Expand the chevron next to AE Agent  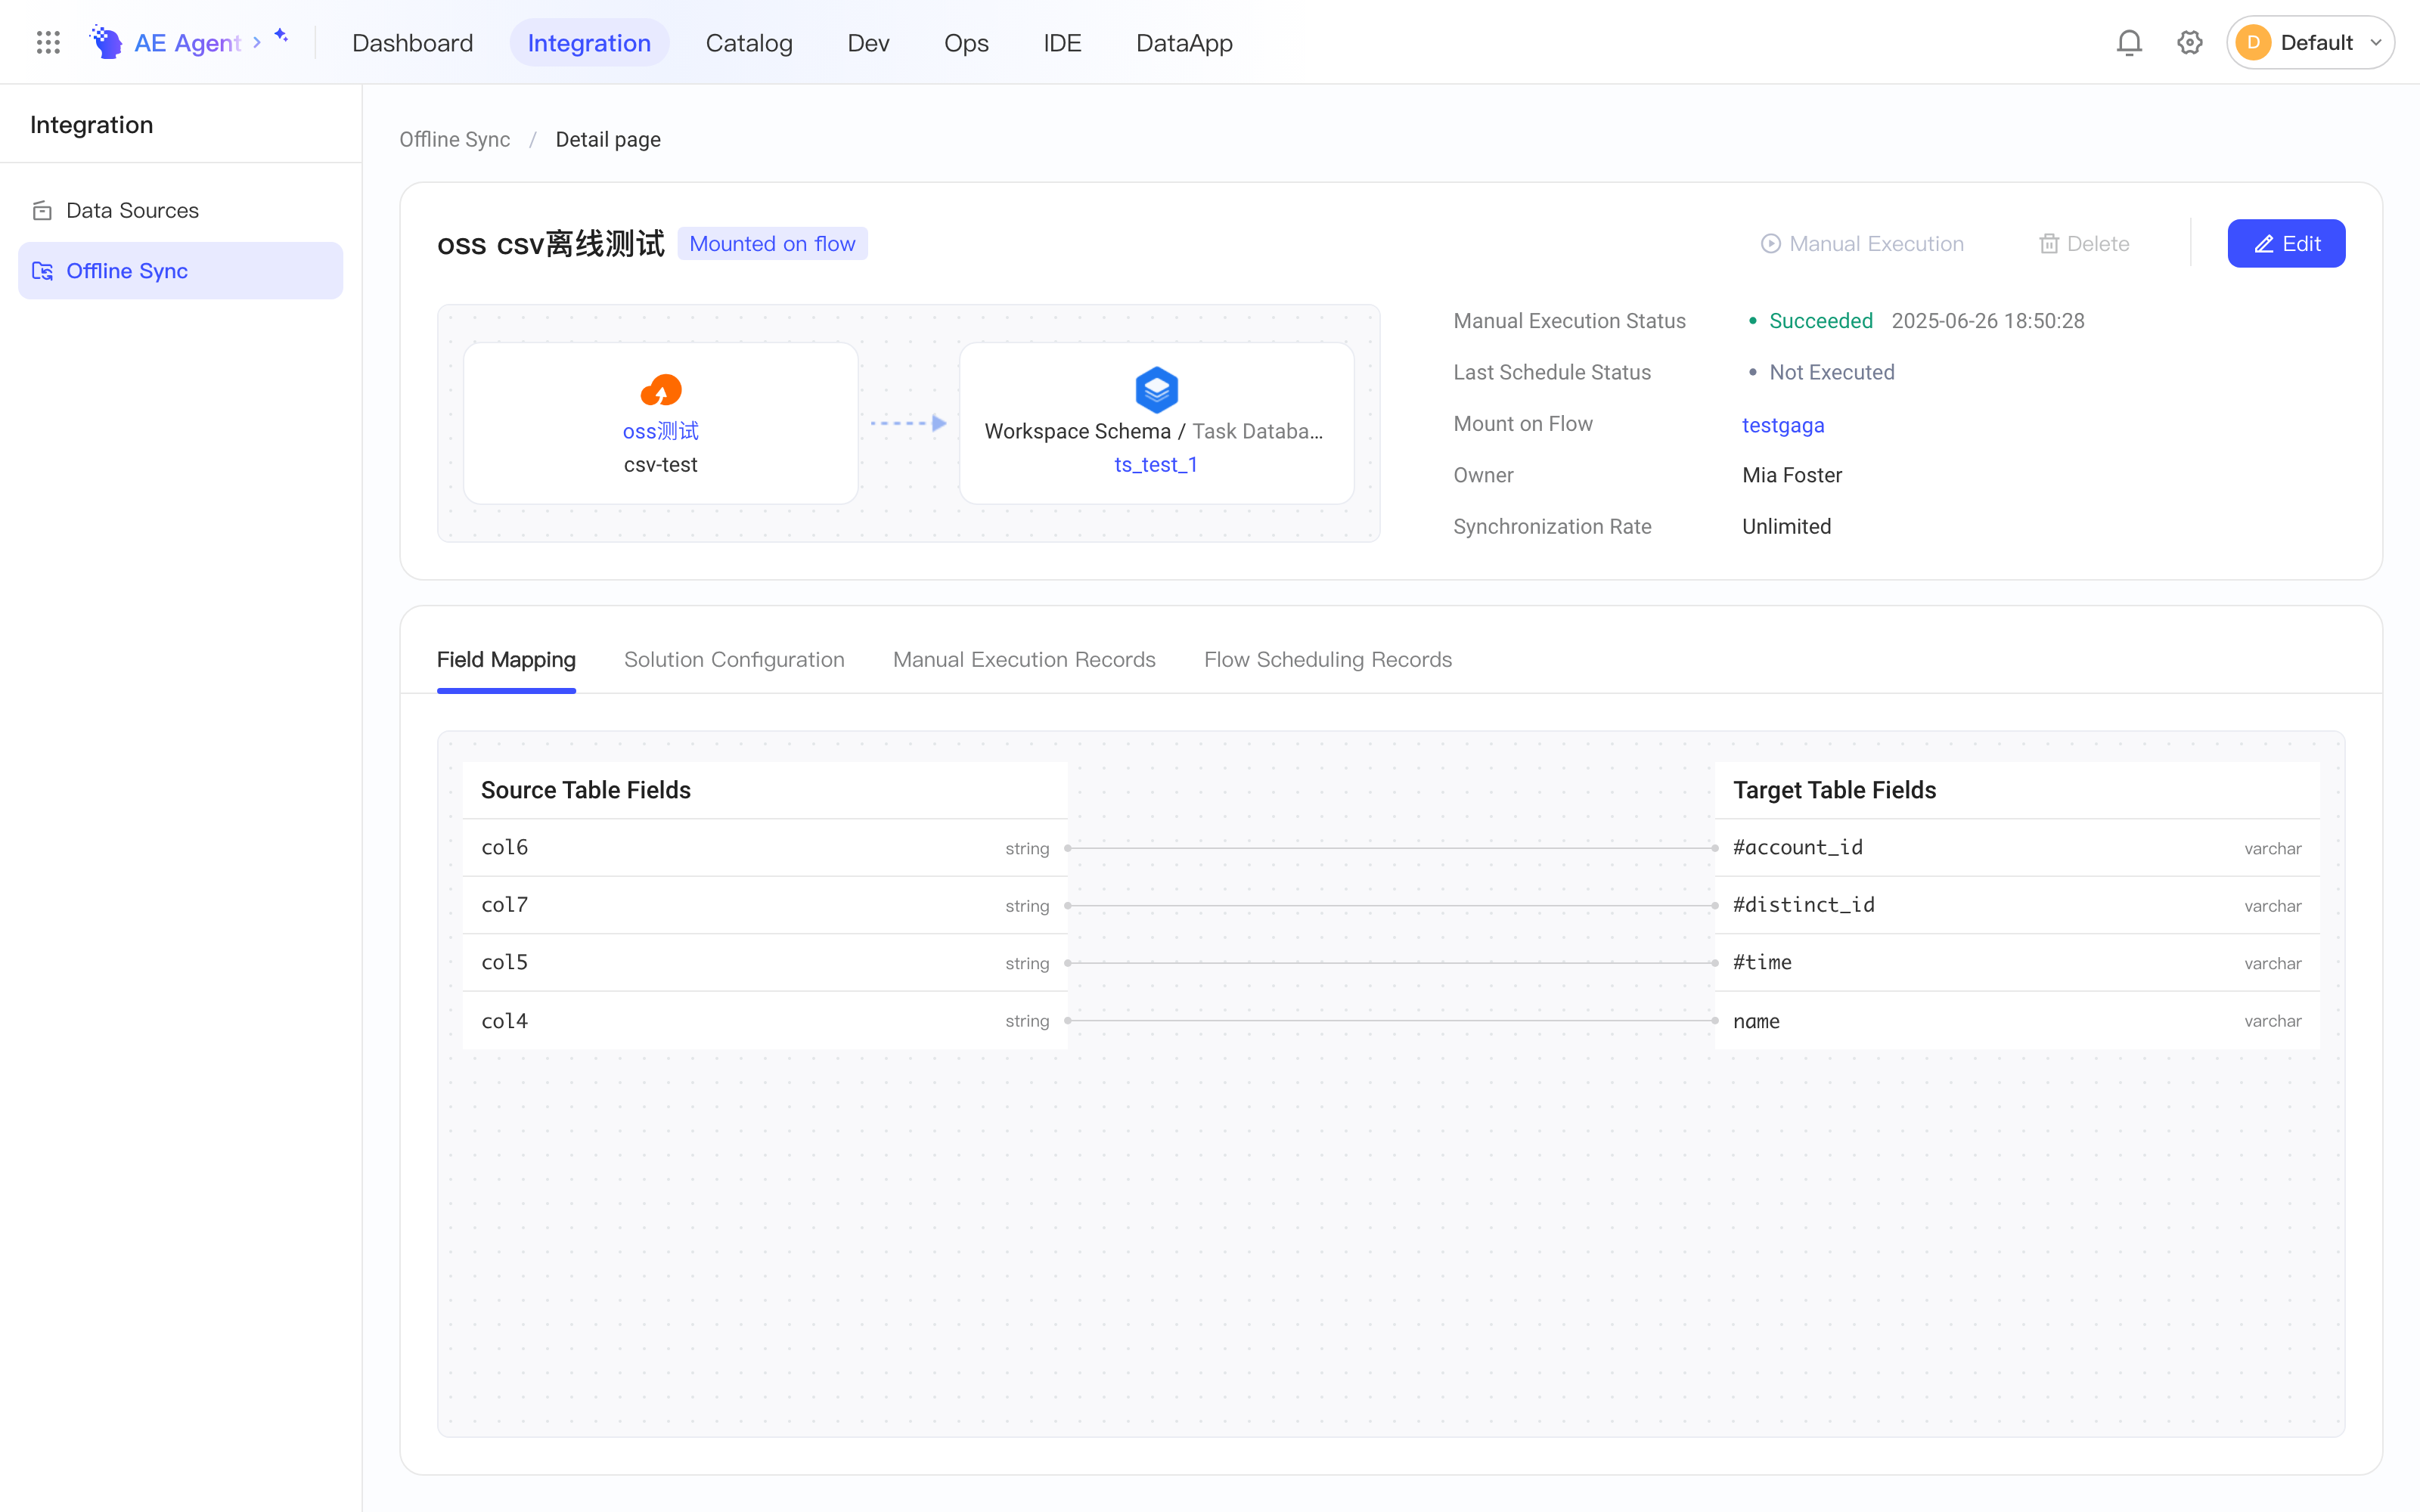pos(257,42)
